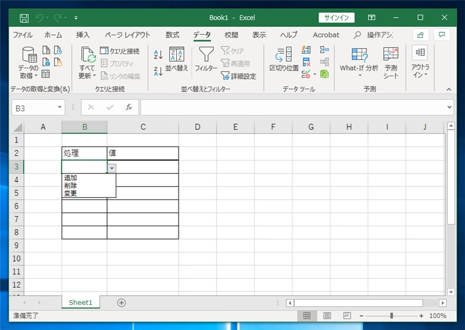Click the Relationships icon
Image resolution: width=465 pixels, height=330 pixels.
click(324, 62)
